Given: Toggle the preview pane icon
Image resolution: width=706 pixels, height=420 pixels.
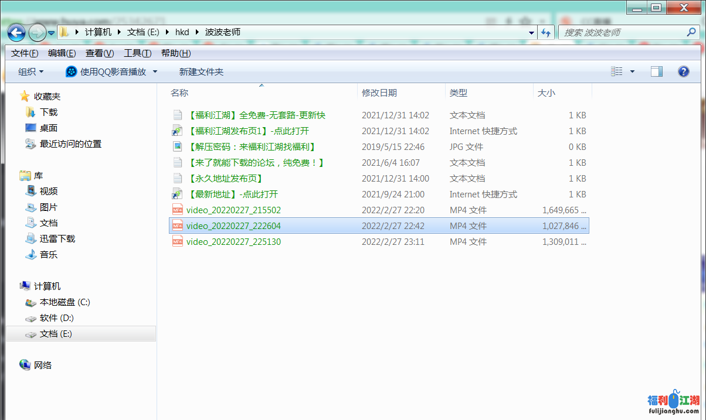Looking at the screenshot, I should [657, 71].
